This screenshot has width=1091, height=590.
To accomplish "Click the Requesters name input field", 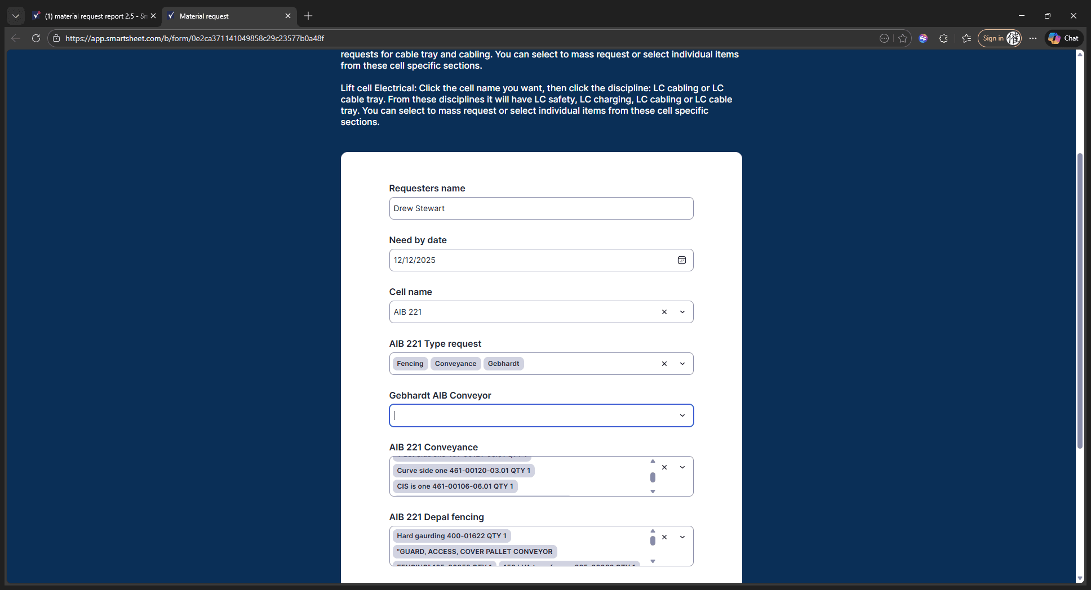I will (x=541, y=208).
